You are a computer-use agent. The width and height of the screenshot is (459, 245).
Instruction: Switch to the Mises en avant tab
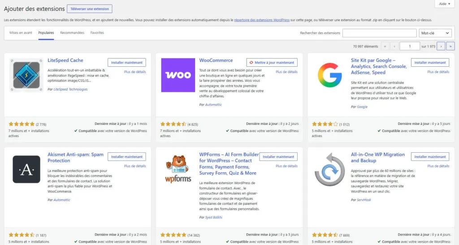coord(21,33)
